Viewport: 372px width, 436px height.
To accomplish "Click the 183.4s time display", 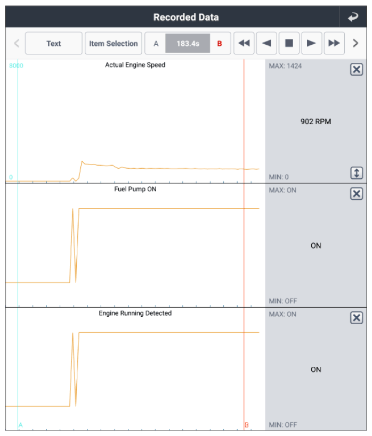I will coord(188,44).
